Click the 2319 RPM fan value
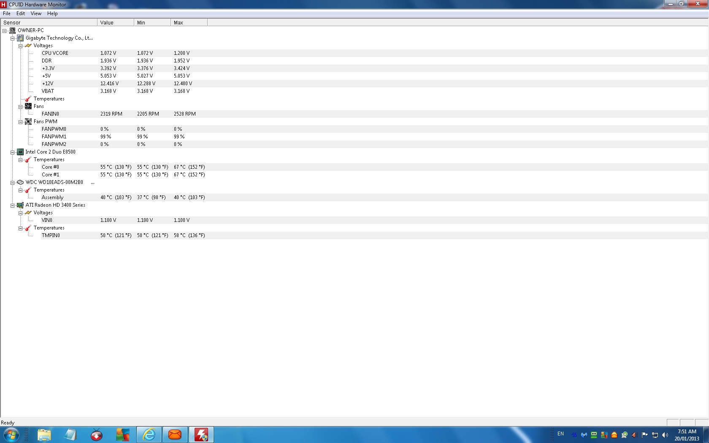709x443 pixels. click(111, 114)
